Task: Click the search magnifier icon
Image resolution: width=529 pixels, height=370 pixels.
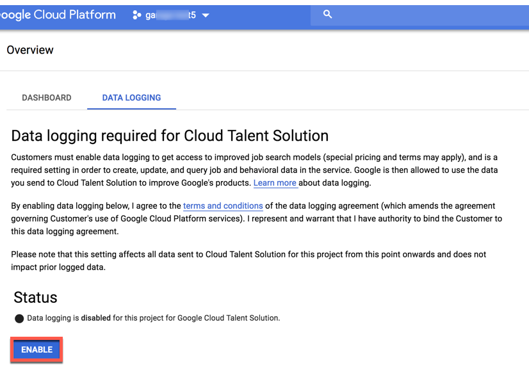Action: pyautogui.click(x=327, y=14)
